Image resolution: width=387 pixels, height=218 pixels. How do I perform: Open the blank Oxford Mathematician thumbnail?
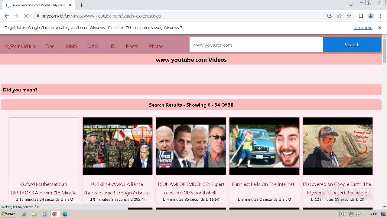click(44, 146)
